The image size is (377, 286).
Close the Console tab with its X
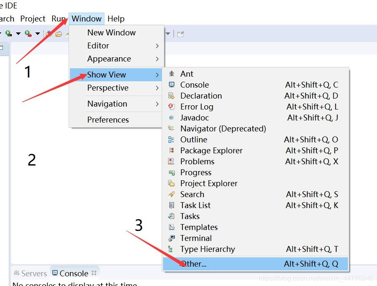tap(94, 273)
